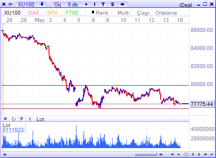The height and width of the screenshot is (158, 216).
Task: Click the refresh icon in the Lot panel
Action: click(14, 119)
